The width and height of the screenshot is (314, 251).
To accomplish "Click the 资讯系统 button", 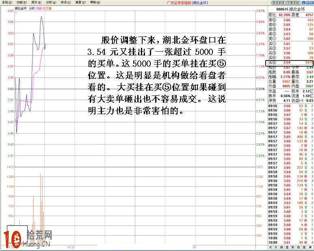I will pos(278,2).
